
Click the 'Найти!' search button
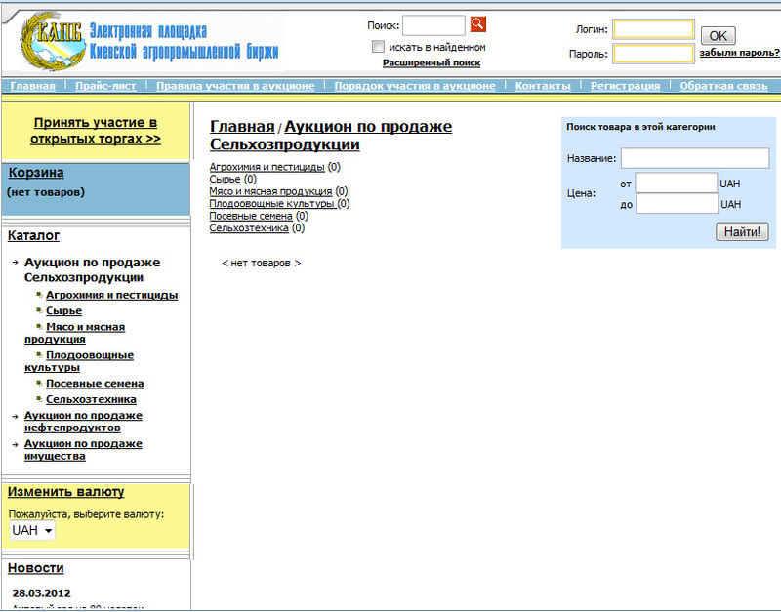742,231
